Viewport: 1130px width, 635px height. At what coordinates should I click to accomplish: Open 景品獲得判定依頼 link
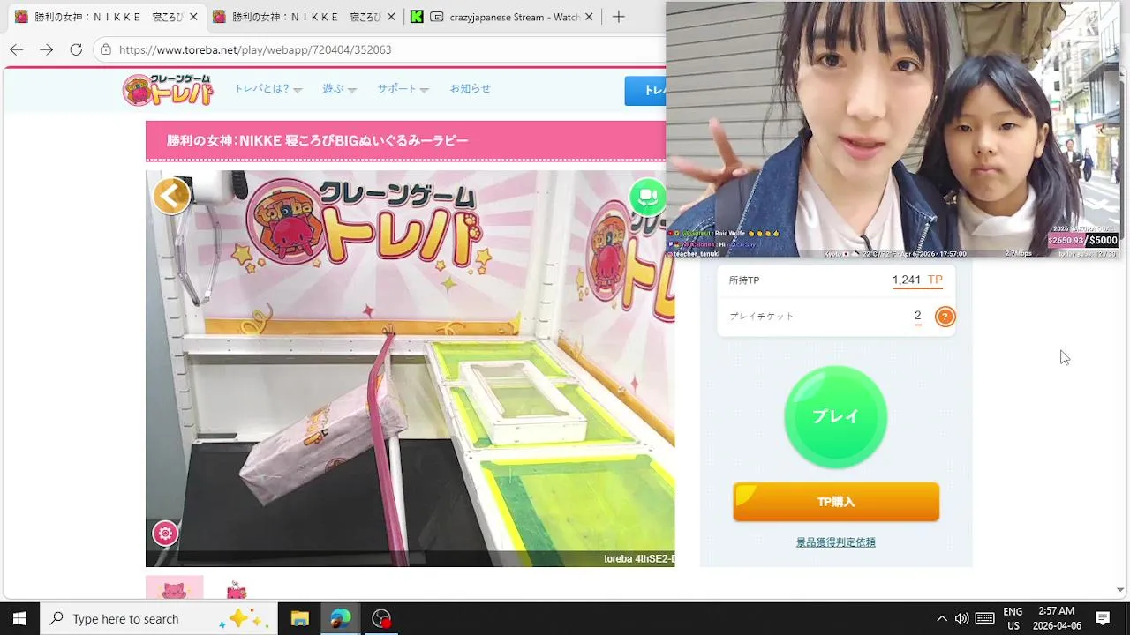836,542
